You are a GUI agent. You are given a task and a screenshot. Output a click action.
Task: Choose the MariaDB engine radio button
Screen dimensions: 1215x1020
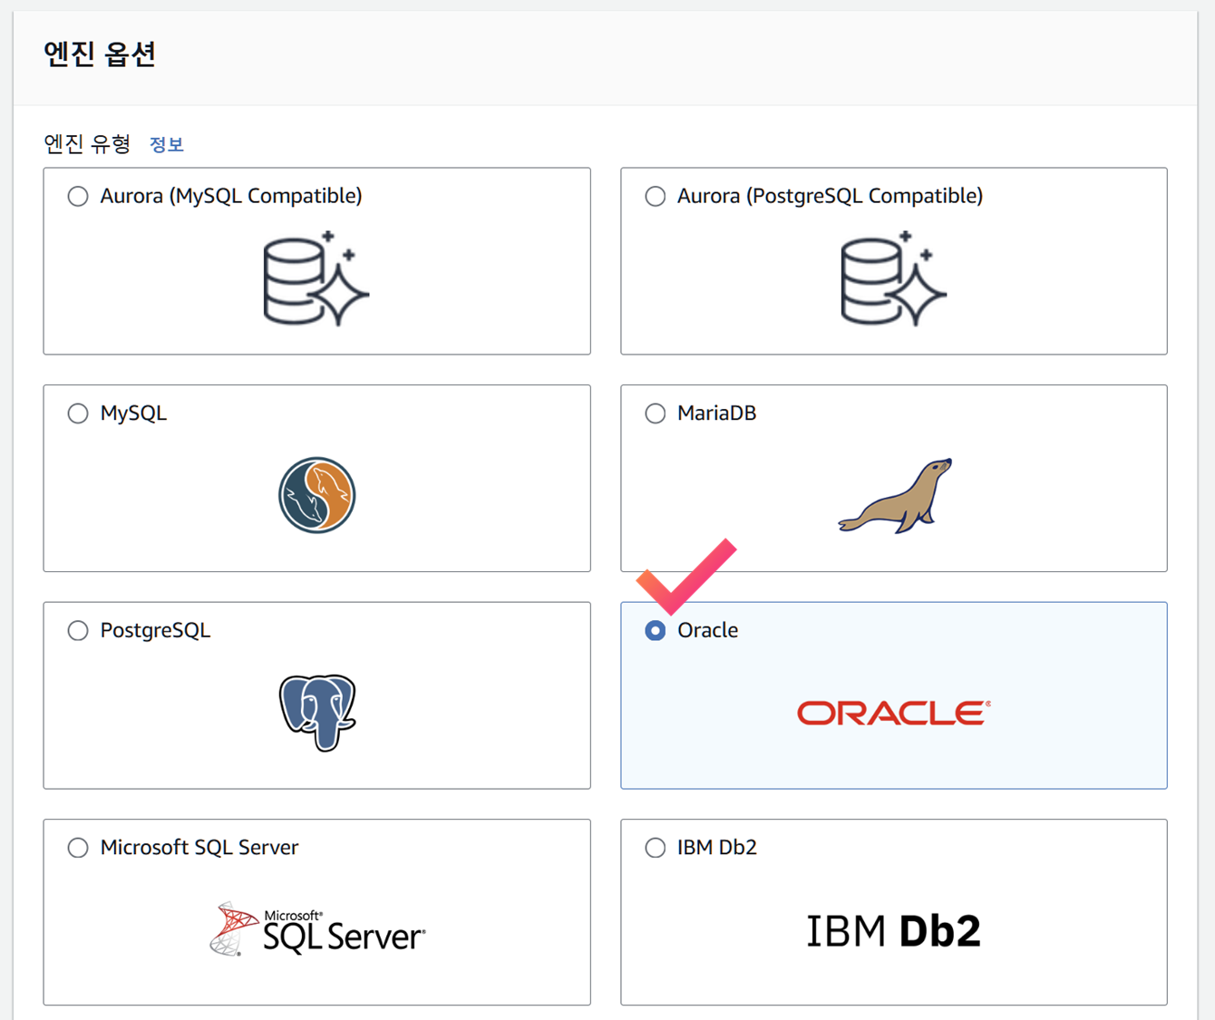click(x=655, y=413)
